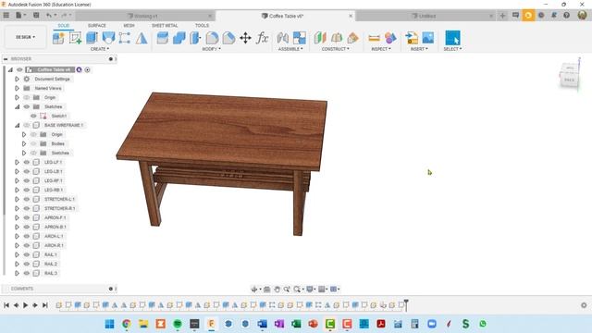Open the Data Panel grid icon

click(6, 16)
